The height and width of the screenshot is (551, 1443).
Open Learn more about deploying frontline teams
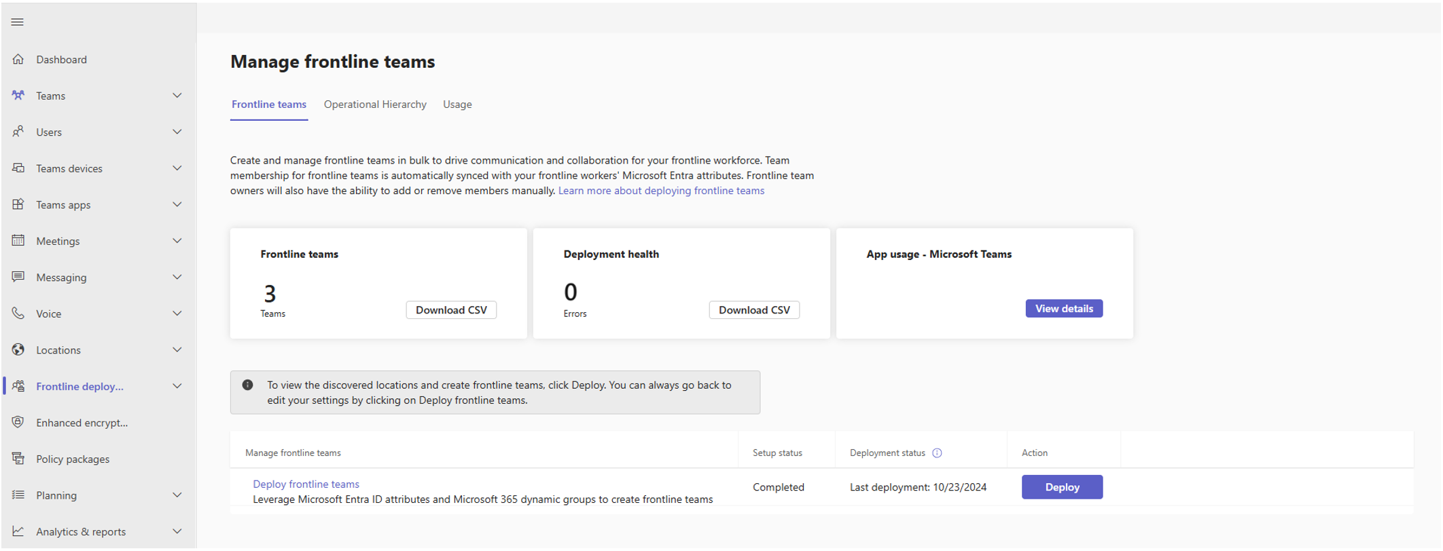point(661,191)
